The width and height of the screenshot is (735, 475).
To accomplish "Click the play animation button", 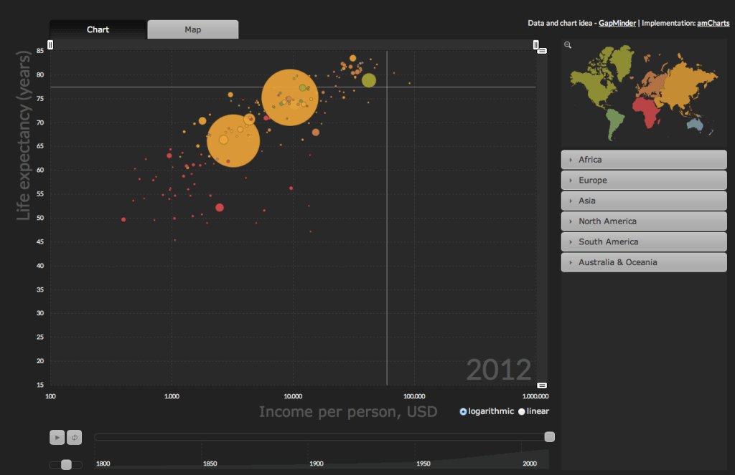I will pyautogui.click(x=57, y=437).
